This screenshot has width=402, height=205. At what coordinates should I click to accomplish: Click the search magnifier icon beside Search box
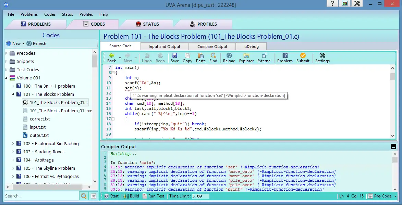click(84, 196)
